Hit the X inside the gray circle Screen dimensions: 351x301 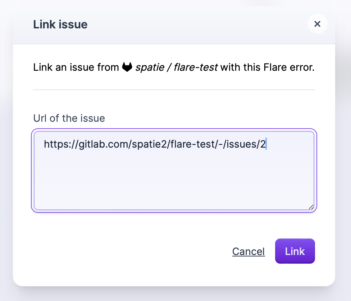318,24
